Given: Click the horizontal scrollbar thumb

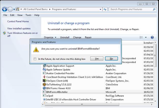Looking at the screenshot, I should coord(82,104).
